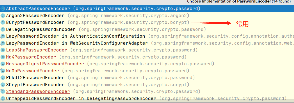Select AbstractPasswordEncoder implementation
The width and height of the screenshot is (294, 103).
pyautogui.click(x=38, y=9)
